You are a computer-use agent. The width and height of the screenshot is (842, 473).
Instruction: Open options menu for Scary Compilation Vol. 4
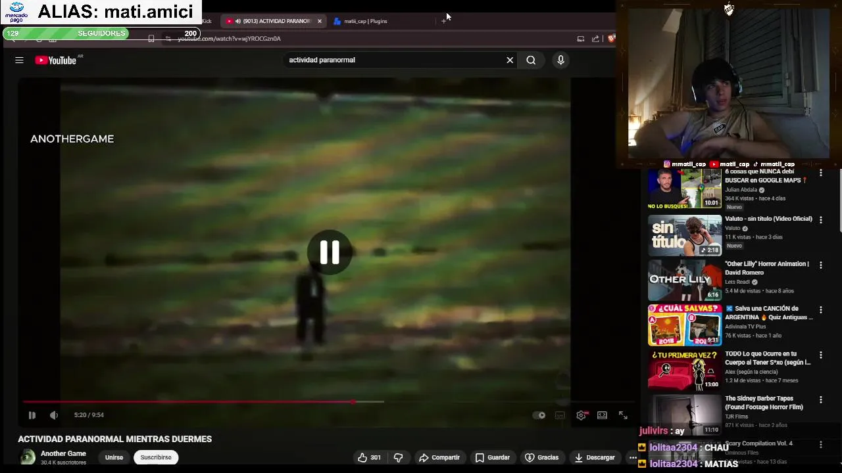820,445
